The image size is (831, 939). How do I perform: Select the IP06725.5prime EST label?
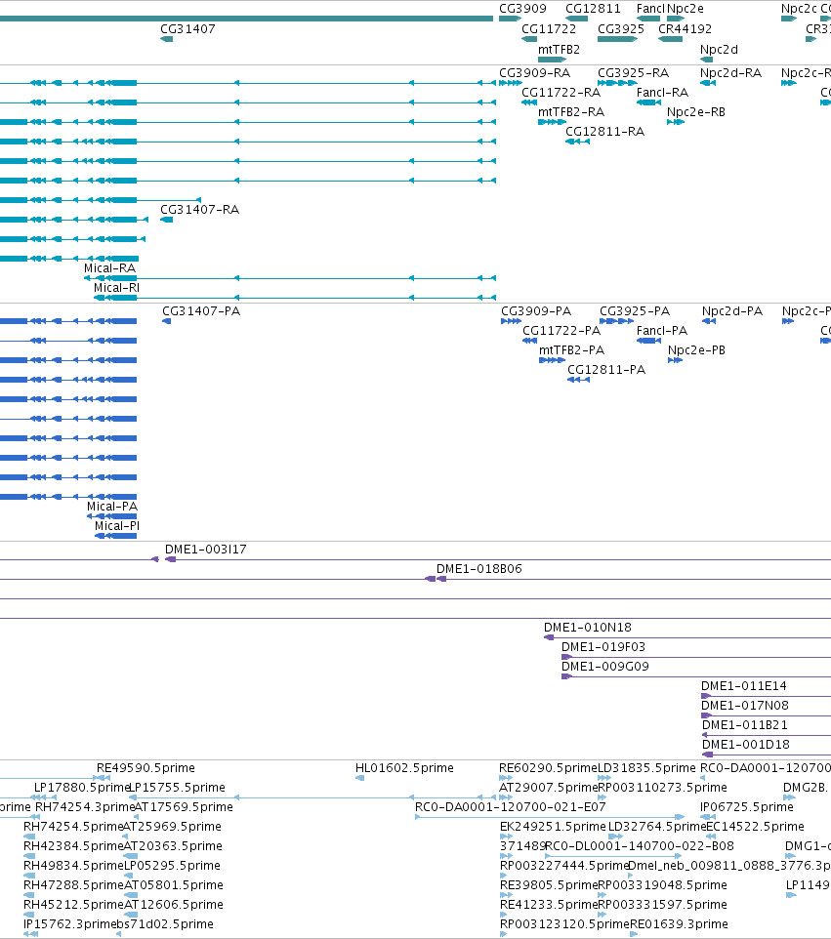click(746, 806)
